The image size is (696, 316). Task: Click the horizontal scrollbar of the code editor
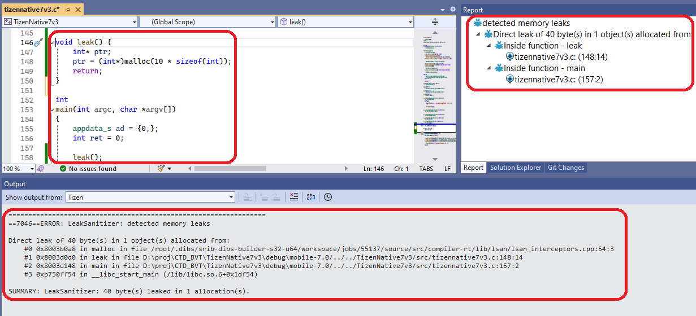[x=266, y=168]
